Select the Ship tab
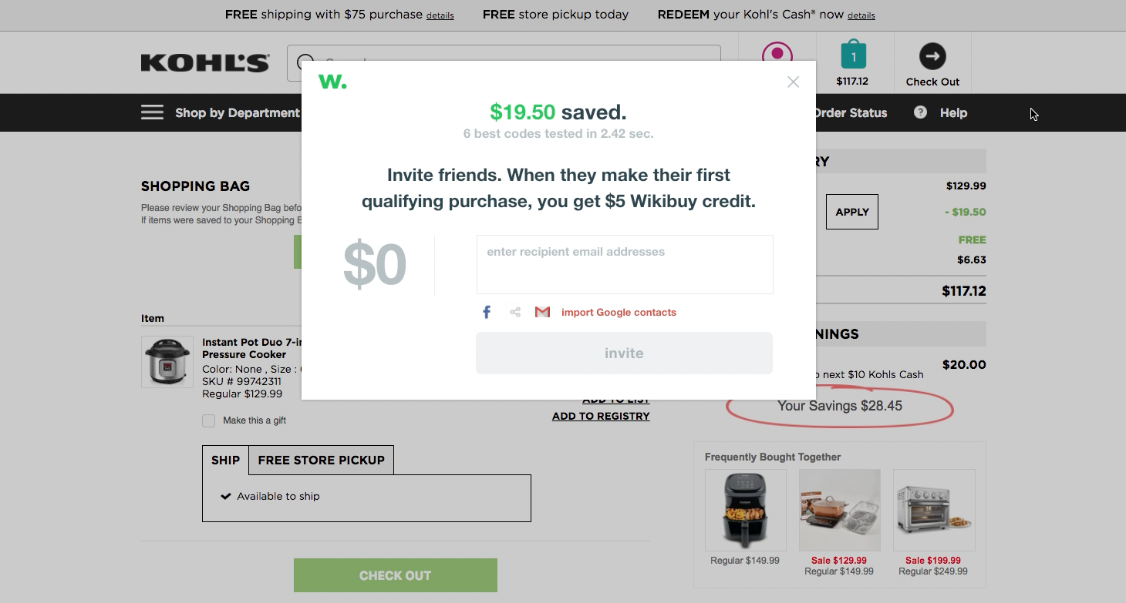This screenshot has width=1126, height=603. point(225,460)
